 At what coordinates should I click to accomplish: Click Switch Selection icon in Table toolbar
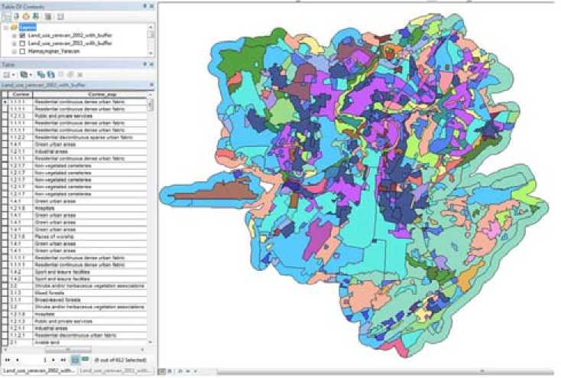tap(51, 75)
